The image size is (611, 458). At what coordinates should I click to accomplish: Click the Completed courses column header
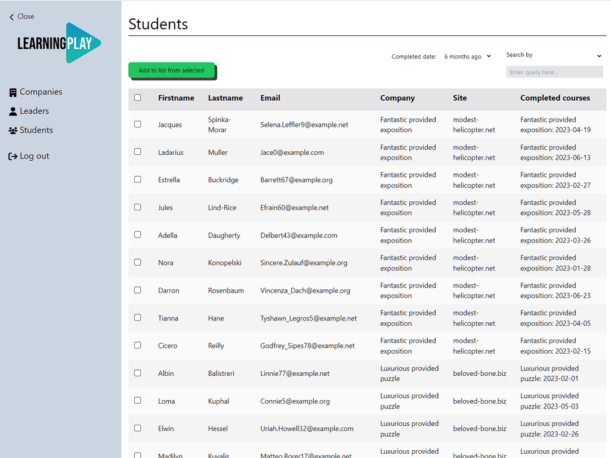pos(555,98)
